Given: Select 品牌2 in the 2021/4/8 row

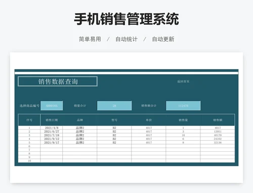Looking at the screenshot, I should click(x=80, y=128).
